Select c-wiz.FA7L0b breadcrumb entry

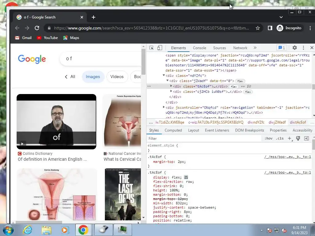(x=216, y=122)
